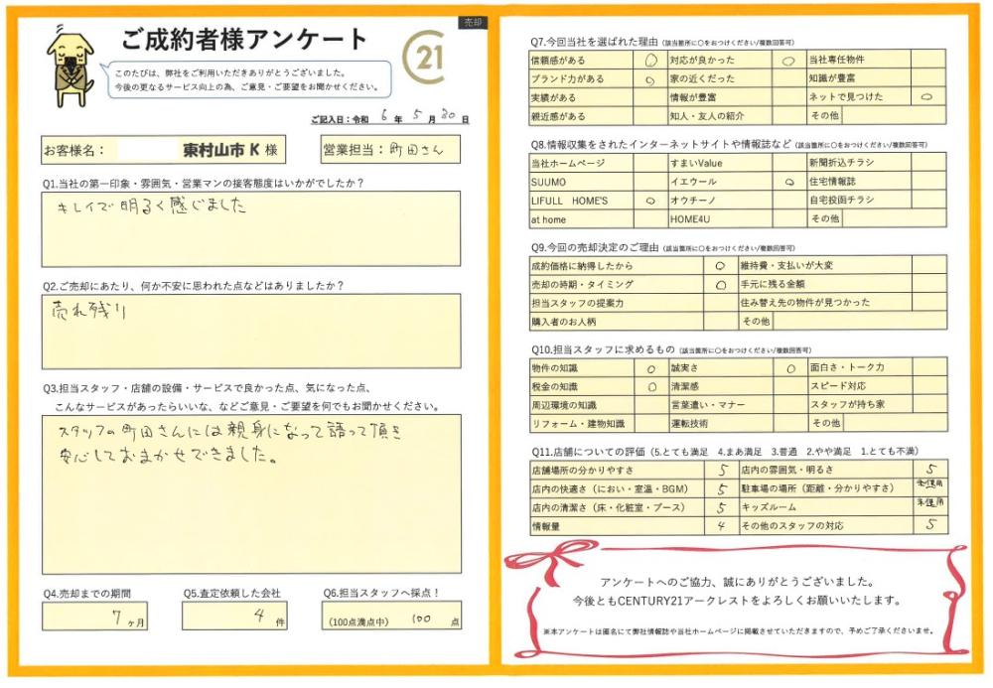The image size is (993, 688).
Task: Select the Q3 staff feedback text area
Action: [x=251, y=493]
